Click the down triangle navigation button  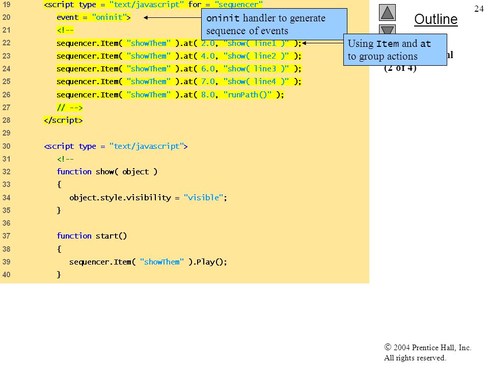coord(387,30)
